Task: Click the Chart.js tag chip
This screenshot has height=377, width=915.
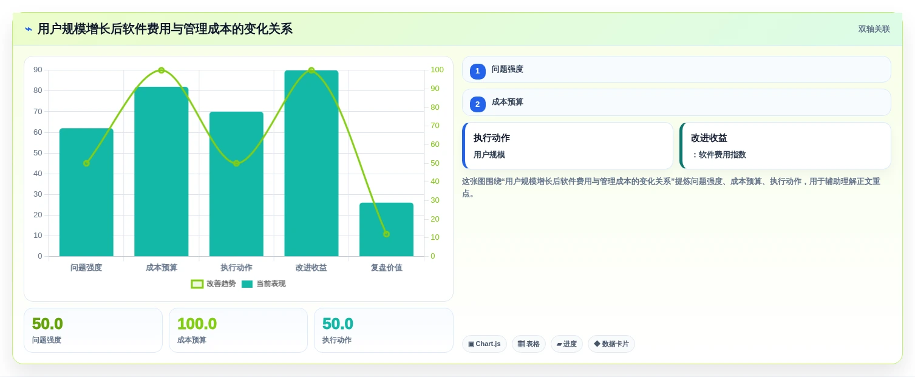Action: click(x=485, y=344)
